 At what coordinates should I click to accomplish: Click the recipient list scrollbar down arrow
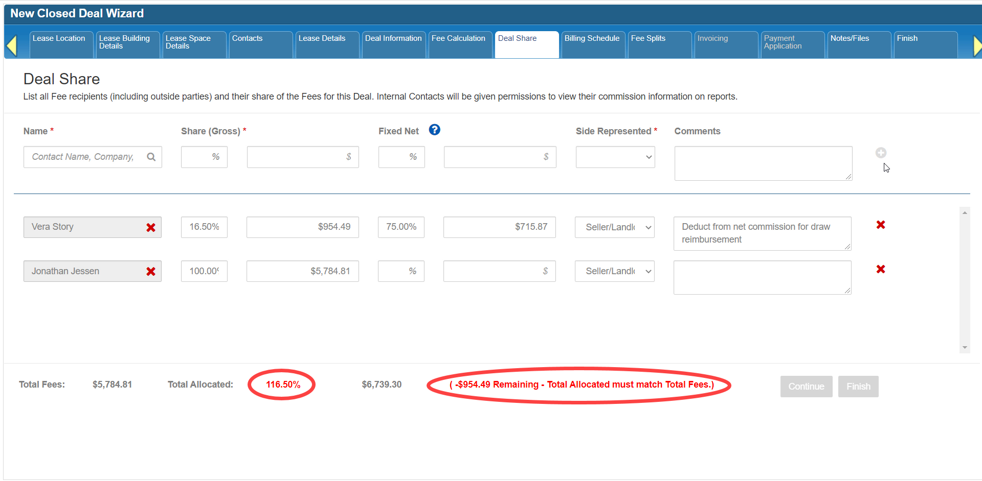click(965, 347)
